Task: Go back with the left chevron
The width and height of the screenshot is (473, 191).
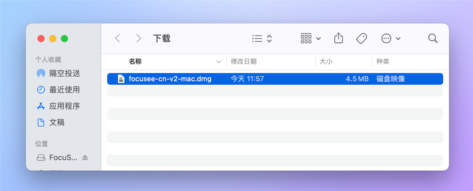Action: 117,38
